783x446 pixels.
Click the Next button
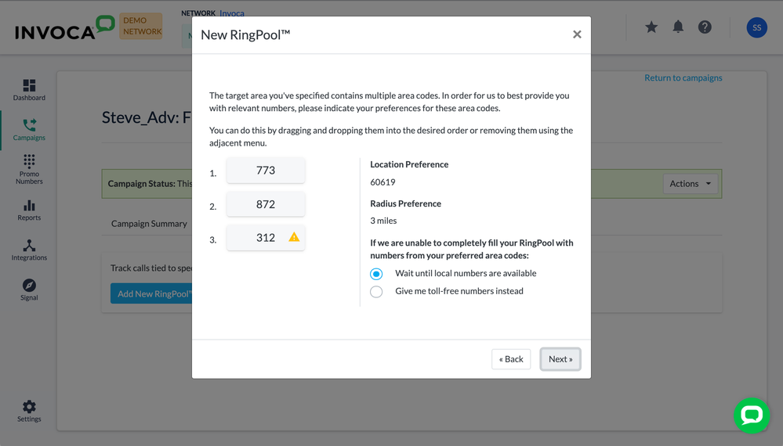click(560, 359)
